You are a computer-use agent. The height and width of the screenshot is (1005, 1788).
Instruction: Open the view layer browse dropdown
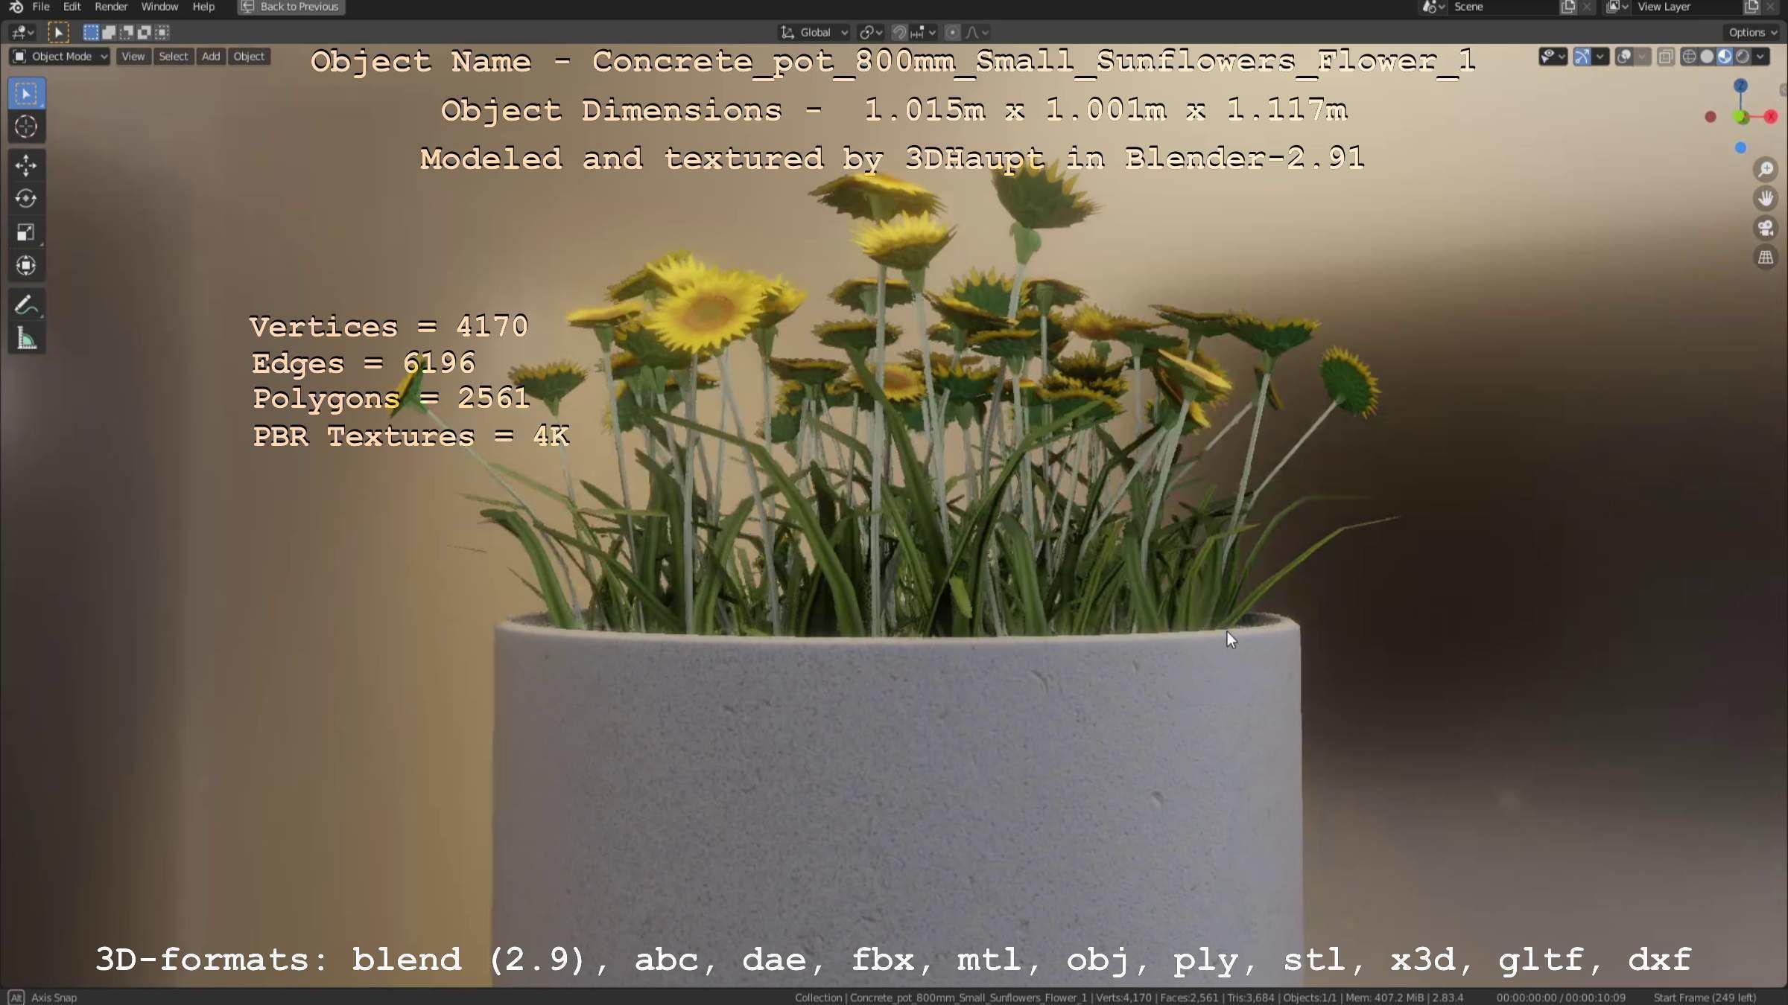tap(1617, 7)
